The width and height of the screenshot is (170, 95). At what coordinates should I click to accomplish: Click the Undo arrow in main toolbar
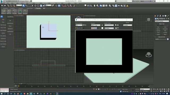2,6
